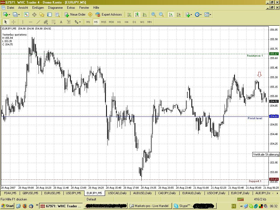Switch to the GBPUSD,M5 chart tab

(x=30, y=193)
